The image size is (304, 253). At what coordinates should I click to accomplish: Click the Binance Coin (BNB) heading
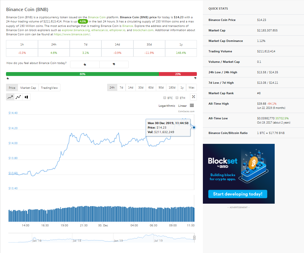(x=27, y=10)
